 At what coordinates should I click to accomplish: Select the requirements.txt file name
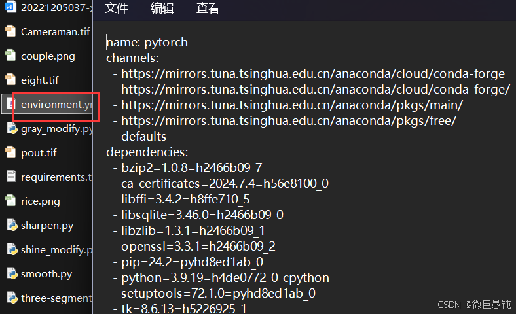56,177
